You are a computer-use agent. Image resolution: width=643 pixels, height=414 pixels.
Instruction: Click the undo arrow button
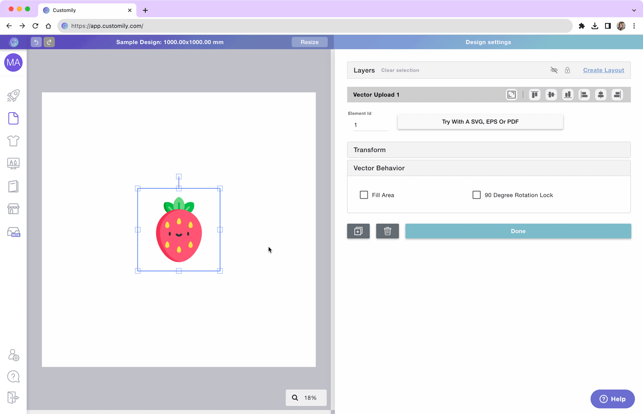coord(36,42)
